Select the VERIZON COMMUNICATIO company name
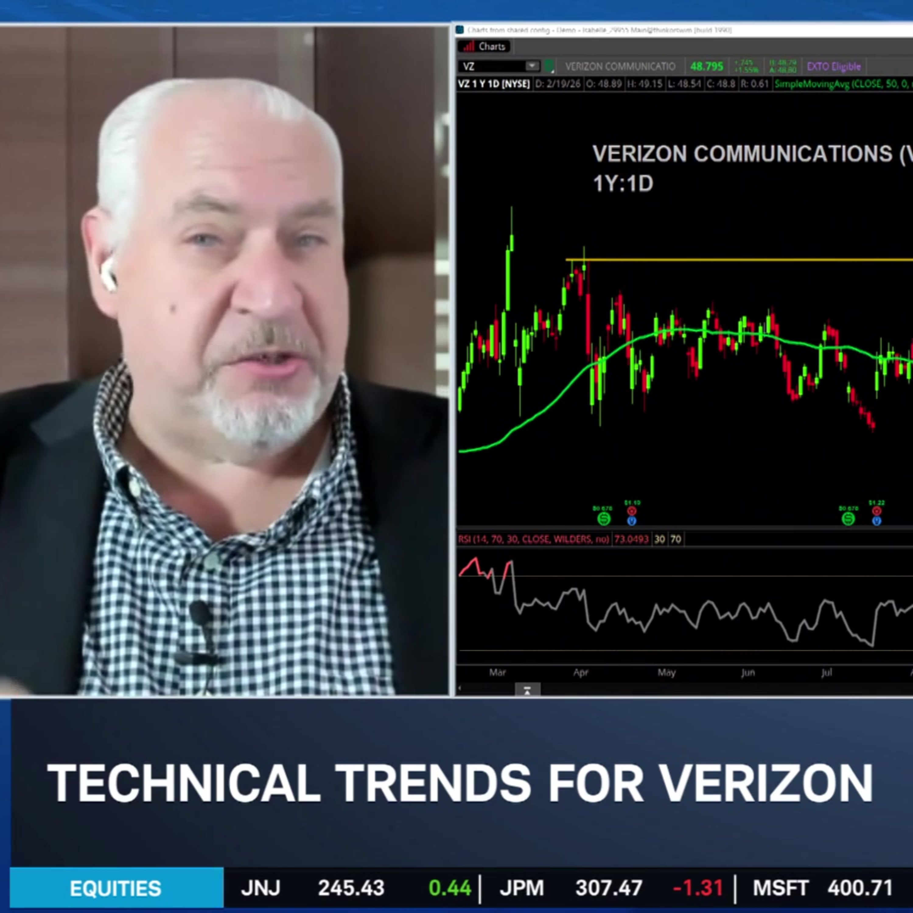Screen dimensions: 913x913 click(620, 67)
